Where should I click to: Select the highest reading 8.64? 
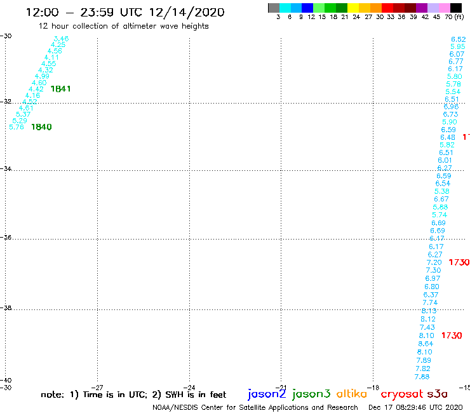(x=426, y=344)
